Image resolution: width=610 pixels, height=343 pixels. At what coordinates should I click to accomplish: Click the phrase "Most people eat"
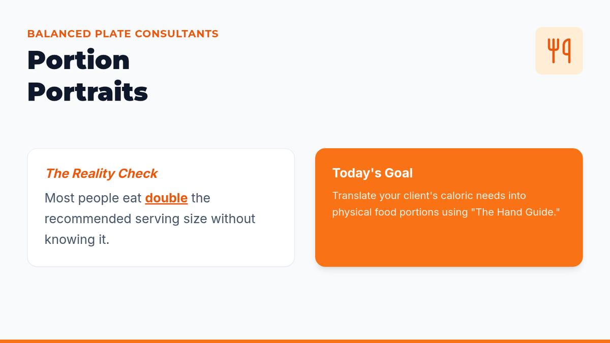point(93,198)
